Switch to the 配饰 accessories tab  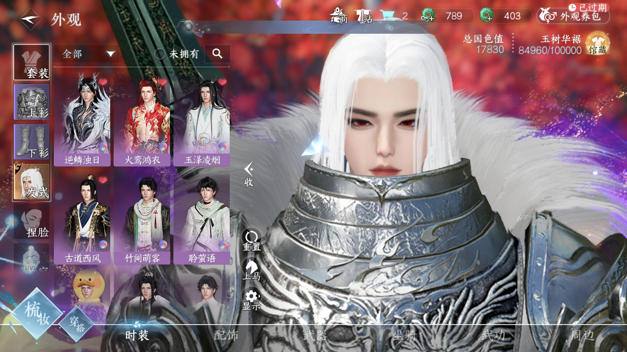tap(226, 335)
